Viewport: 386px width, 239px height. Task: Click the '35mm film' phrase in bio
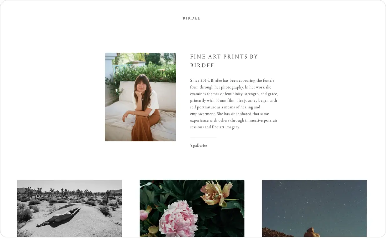(225, 101)
